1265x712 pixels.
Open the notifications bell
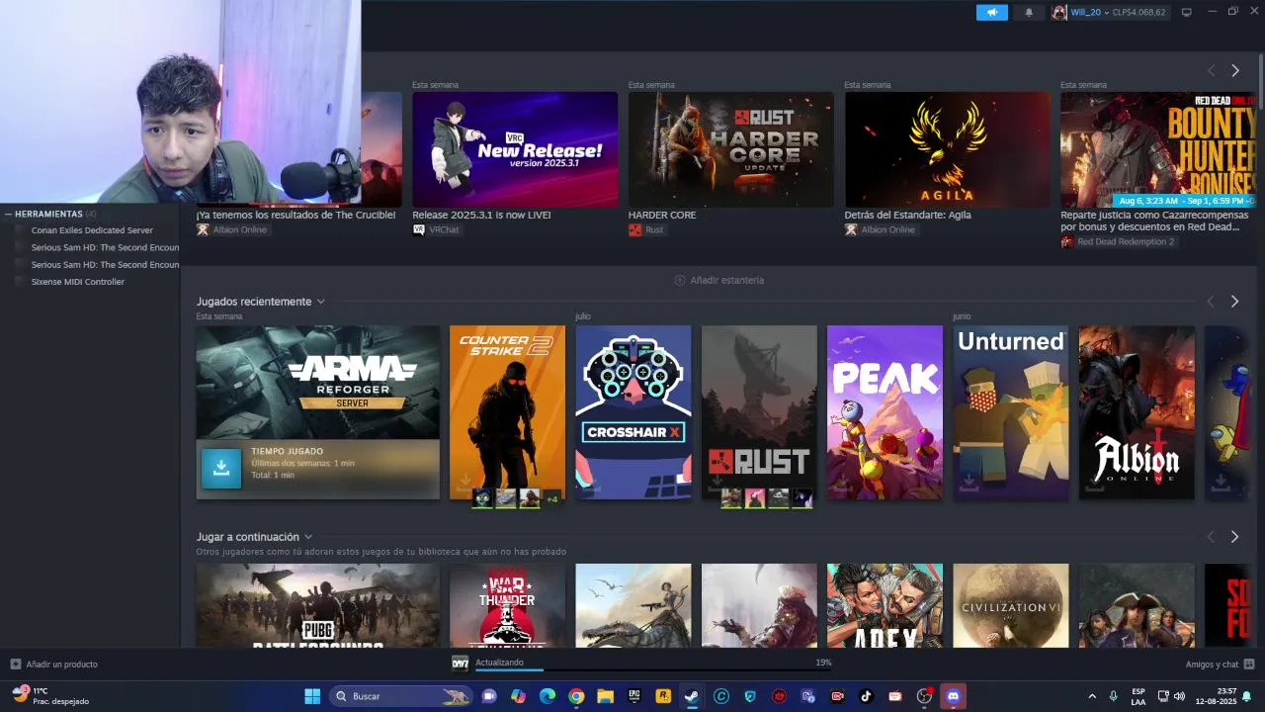1029,12
